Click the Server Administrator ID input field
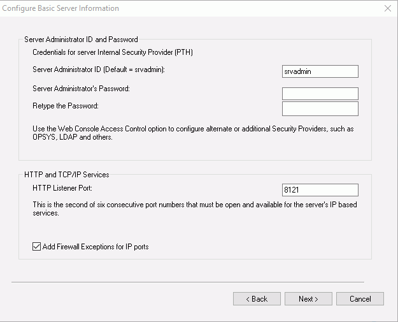The width and height of the screenshot is (398, 322). click(320, 71)
